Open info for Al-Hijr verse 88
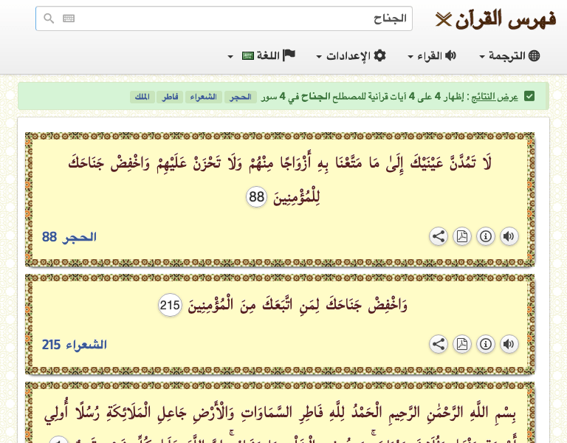The width and height of the screenshot is (567, 443). [x=486, y=236]
